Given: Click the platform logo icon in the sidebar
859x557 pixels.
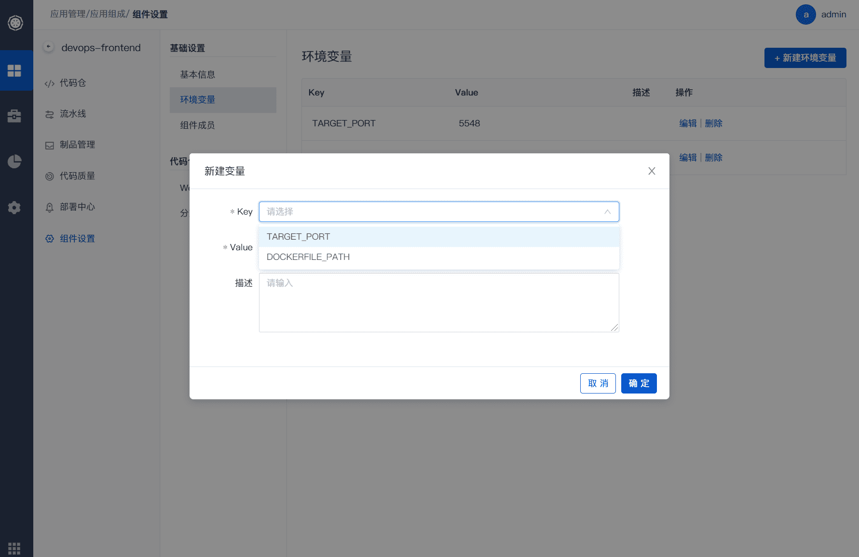Looking at the screenshot, I should 15,23.
